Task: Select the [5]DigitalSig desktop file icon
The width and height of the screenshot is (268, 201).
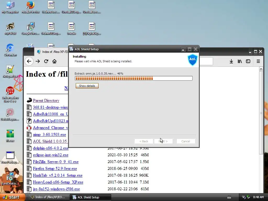Action: point(92,29)
